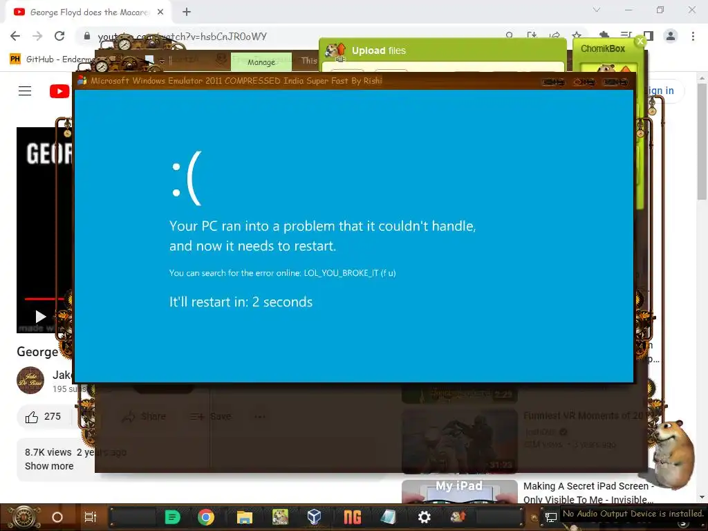Viewport: 708px width, 531px height.
Task: Click the 8.7K views text
Action: [x=48, y=452]
